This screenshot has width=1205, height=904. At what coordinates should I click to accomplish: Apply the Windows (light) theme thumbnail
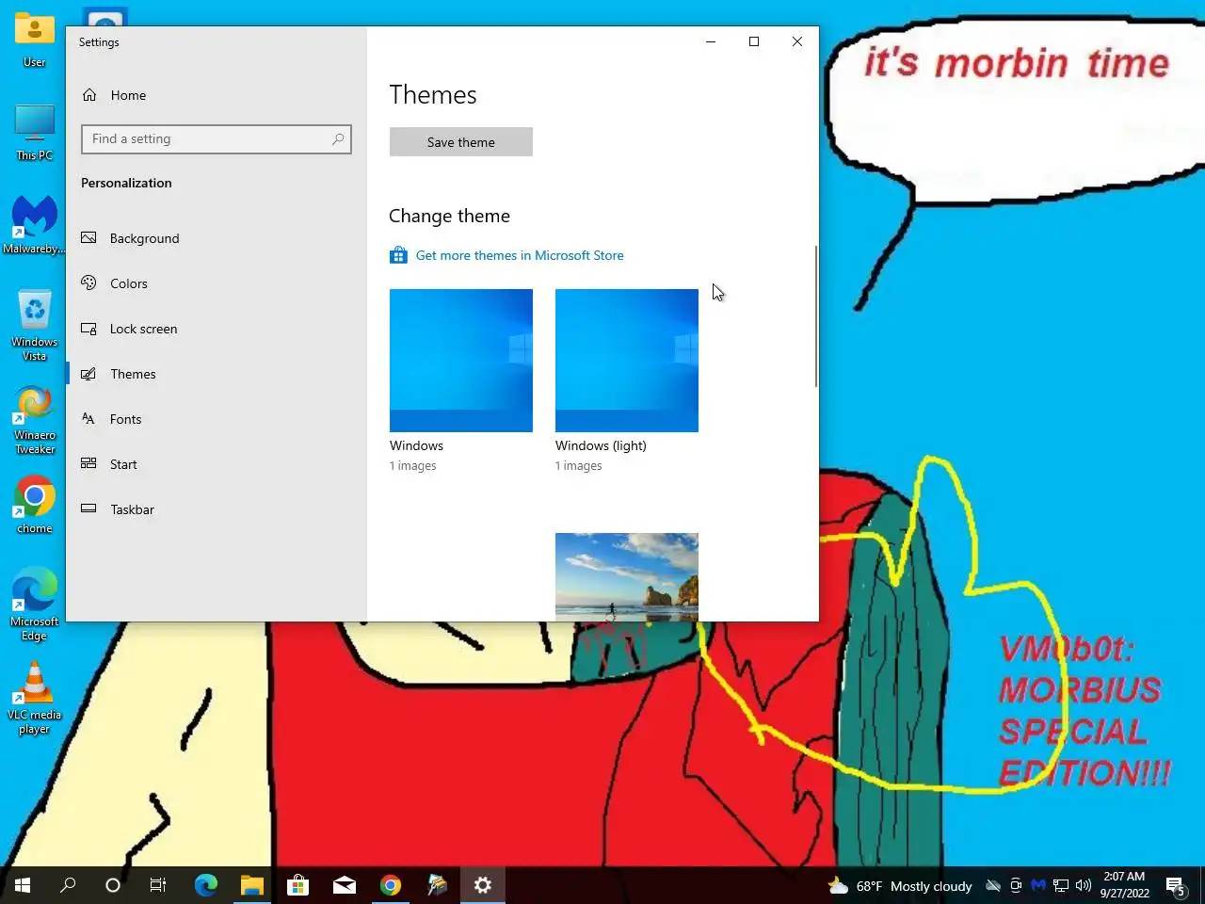pyautogui.click(x=626, y=361)
